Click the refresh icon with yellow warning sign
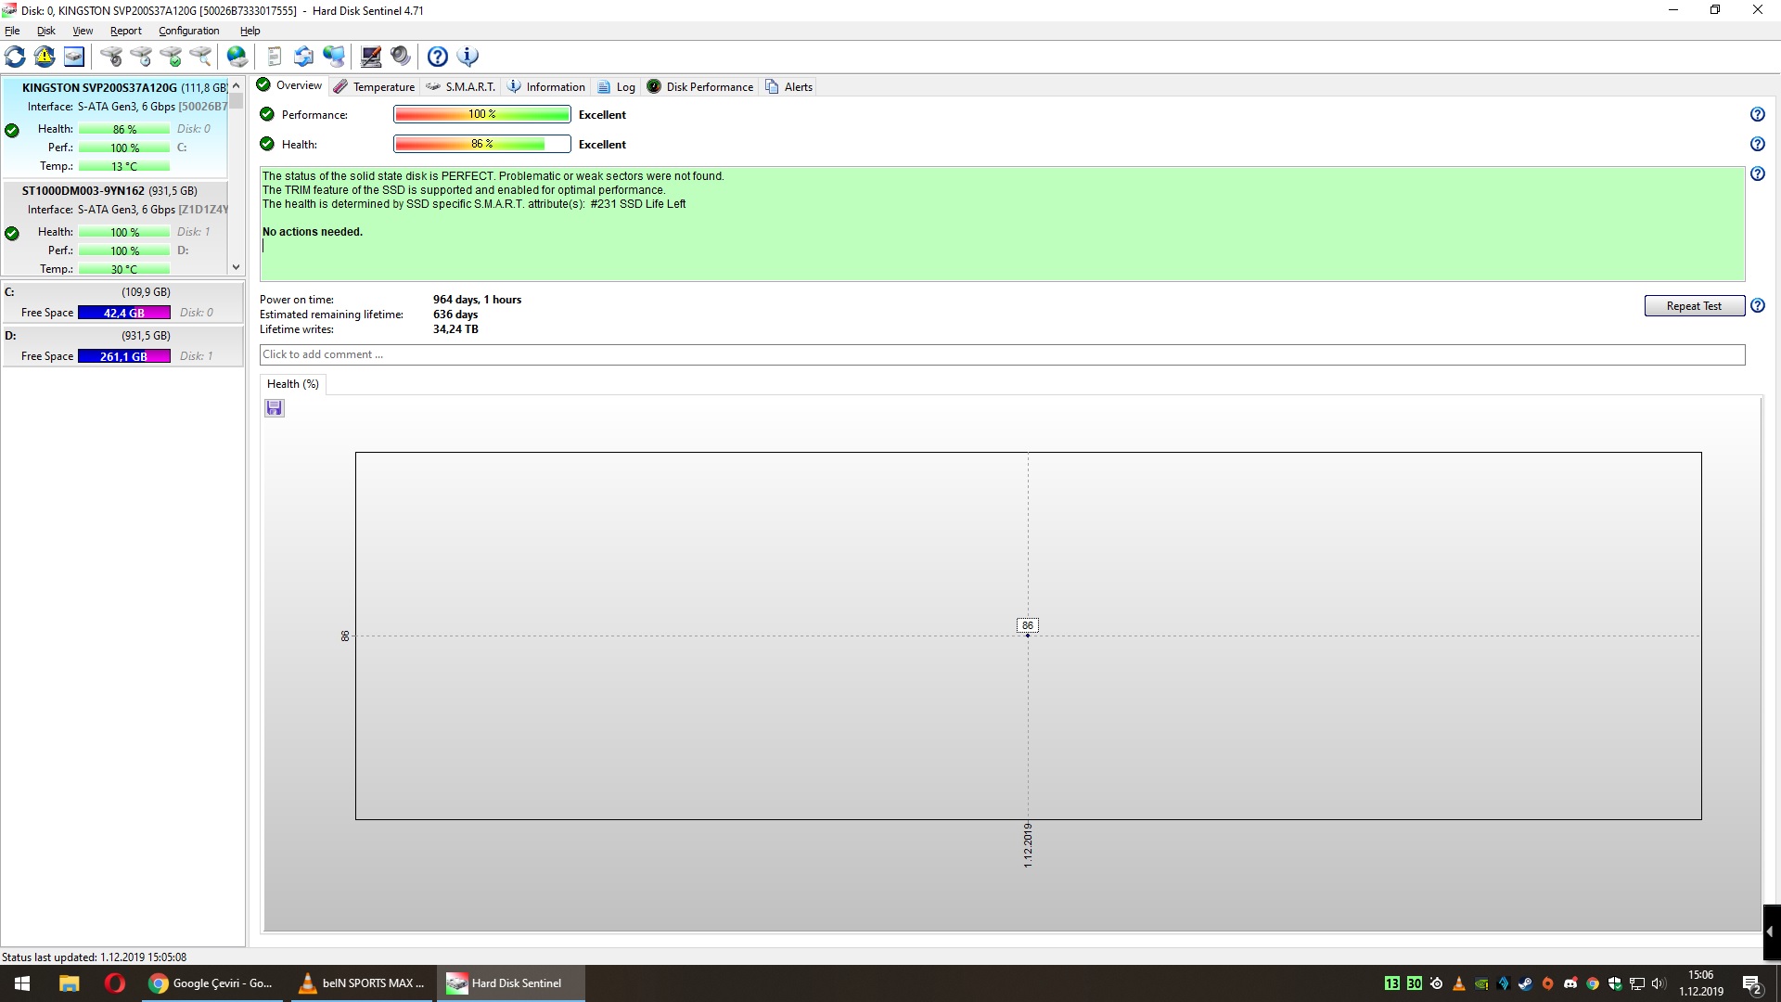Viewport: 1781px width, 1002px height. pyautogui.click(x=45, y=57)
